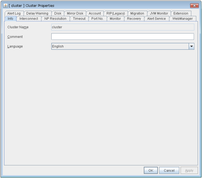Click the Language label

(x=15, y=46)
